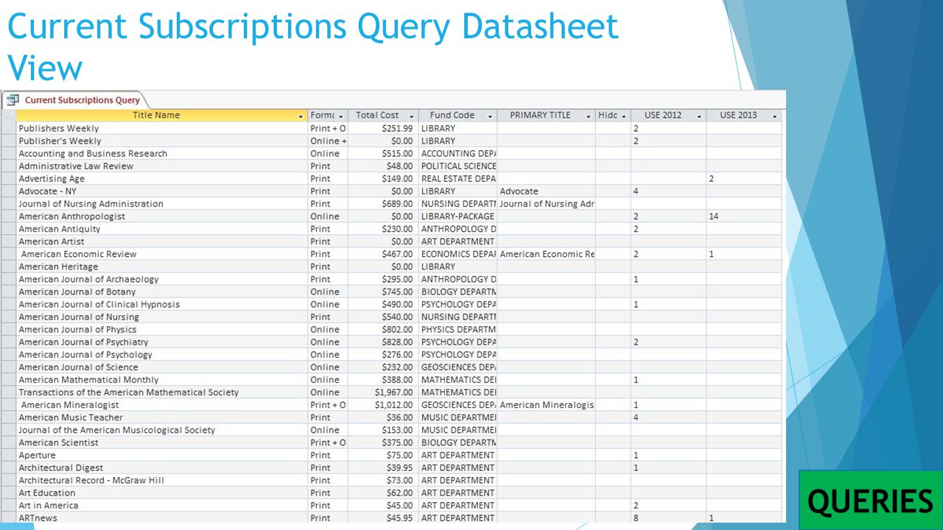Open the Format column filter dropdown
This screenshot has width=943, height=530.
click(340, 116)
